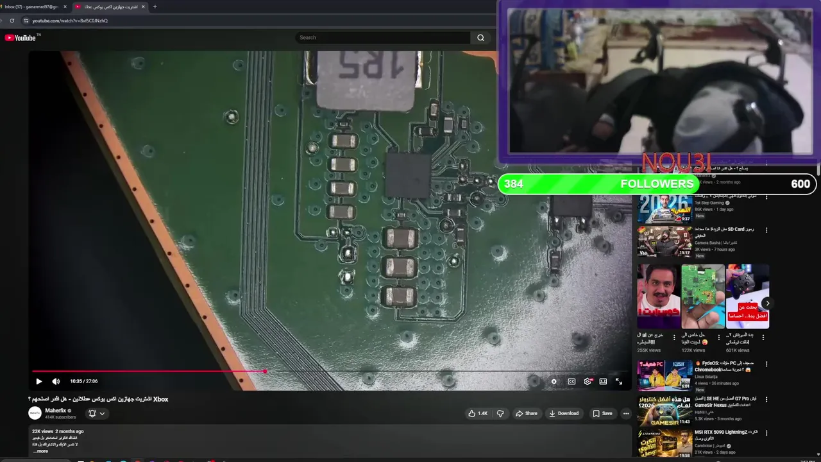Open 1st Step Gaming 2026 video thumbnail
The width and height of the screenshot is (821, 462).
(664, 210)
